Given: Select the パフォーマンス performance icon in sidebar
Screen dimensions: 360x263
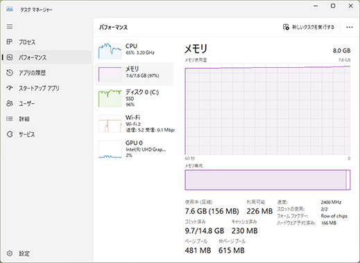Looking at the screenshot, I should 10,57.
